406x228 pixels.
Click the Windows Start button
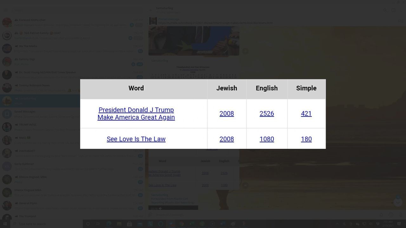pos(5,224)
